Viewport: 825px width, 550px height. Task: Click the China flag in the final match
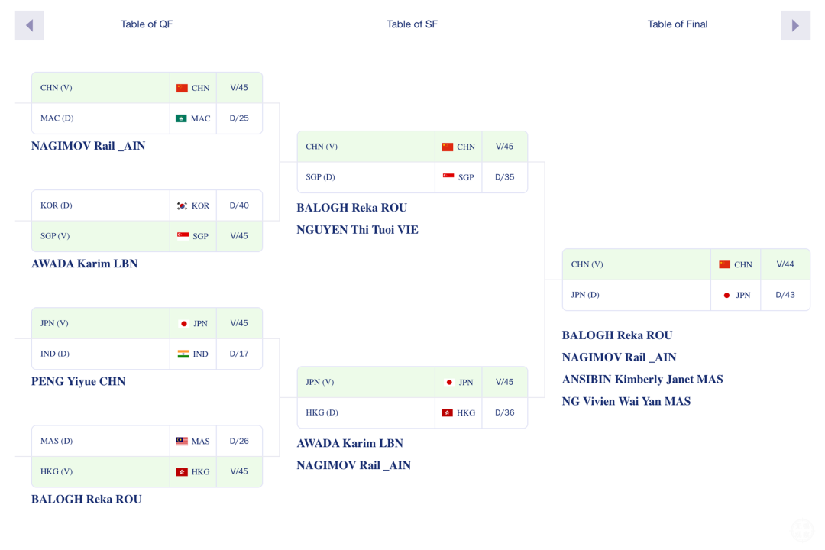coord(724,264)
